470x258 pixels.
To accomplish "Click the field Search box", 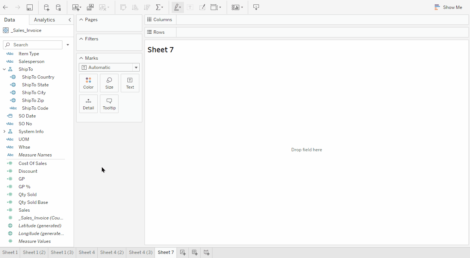I will pos(33,45).
